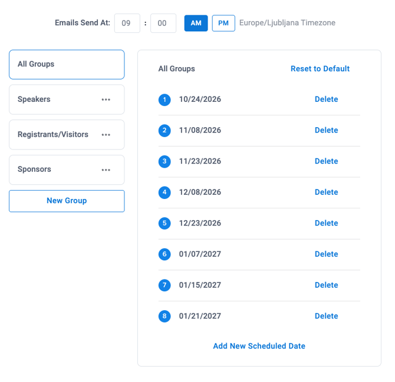Click step badge 1 for 10/24/2026
Viewport: 395px width, 382px height.
point(164,99)
